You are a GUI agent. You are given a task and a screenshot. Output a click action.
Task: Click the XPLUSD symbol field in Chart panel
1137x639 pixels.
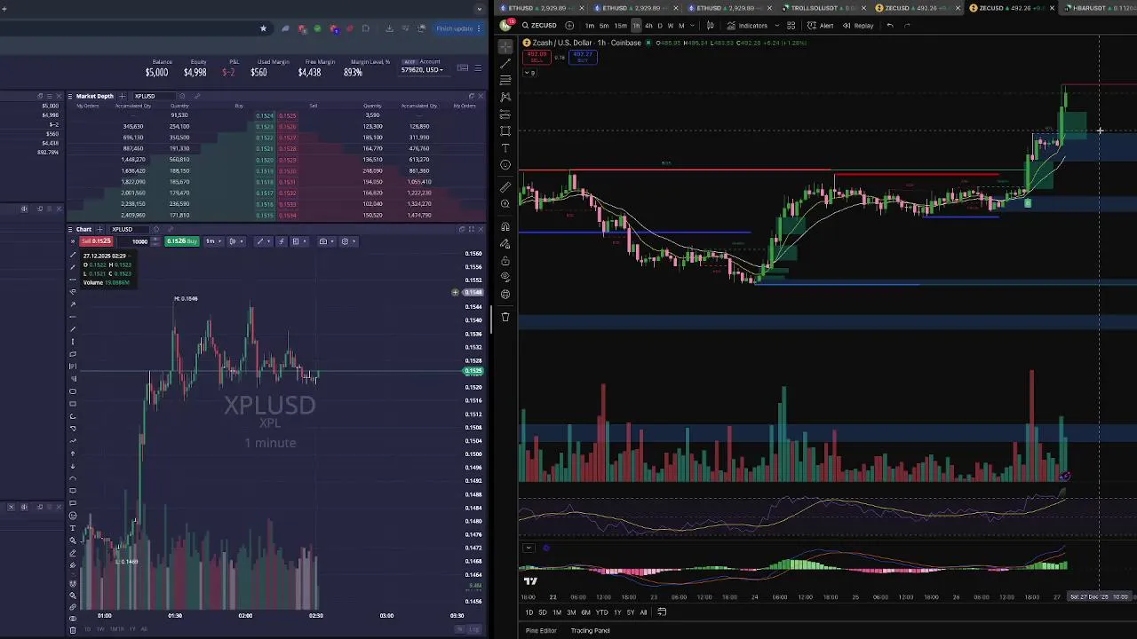[x=129, y=229]
